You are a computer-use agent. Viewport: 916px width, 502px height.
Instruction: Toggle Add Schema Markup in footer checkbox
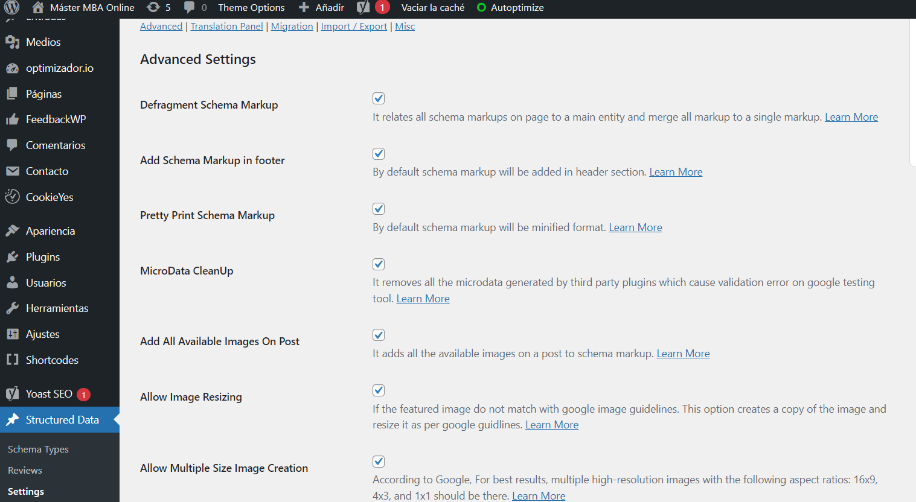[379, 154]
